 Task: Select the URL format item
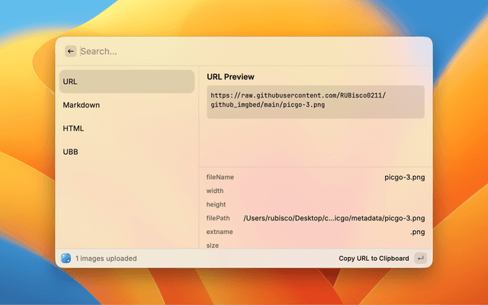[x=127, y=82]
